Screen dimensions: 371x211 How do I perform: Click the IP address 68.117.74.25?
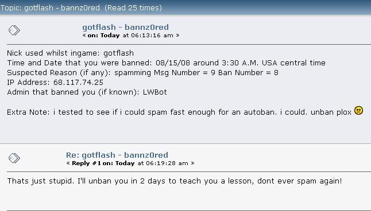click(x=78, y=82)
